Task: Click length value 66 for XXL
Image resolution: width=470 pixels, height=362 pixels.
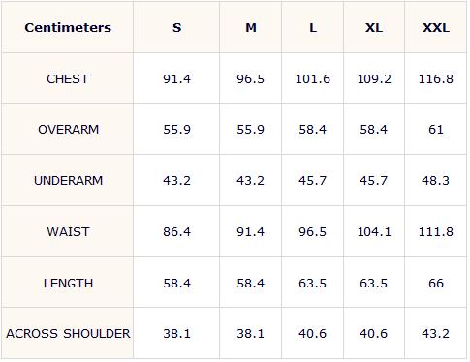Action: pyautogui.click(x=436, y=284)
